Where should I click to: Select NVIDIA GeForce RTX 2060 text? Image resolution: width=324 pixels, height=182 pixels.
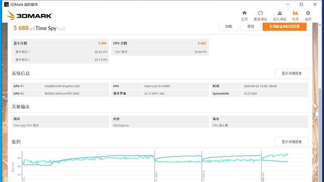[62, 94]
